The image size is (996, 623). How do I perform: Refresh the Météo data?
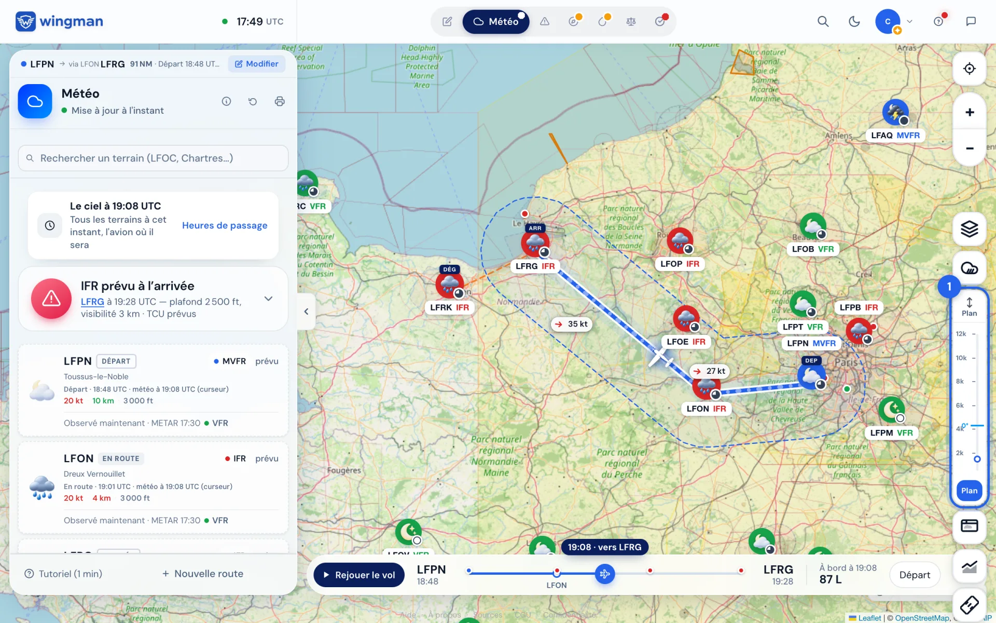(253, 101)
